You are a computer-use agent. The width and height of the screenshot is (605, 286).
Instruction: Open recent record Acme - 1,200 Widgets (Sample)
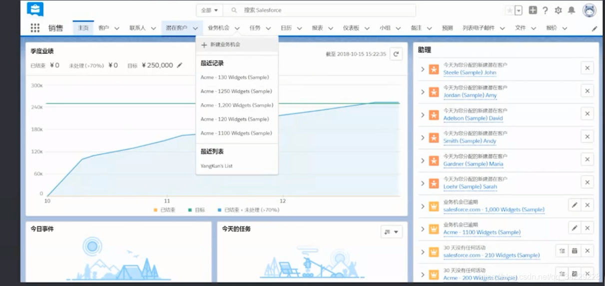(x=237, y=105)
